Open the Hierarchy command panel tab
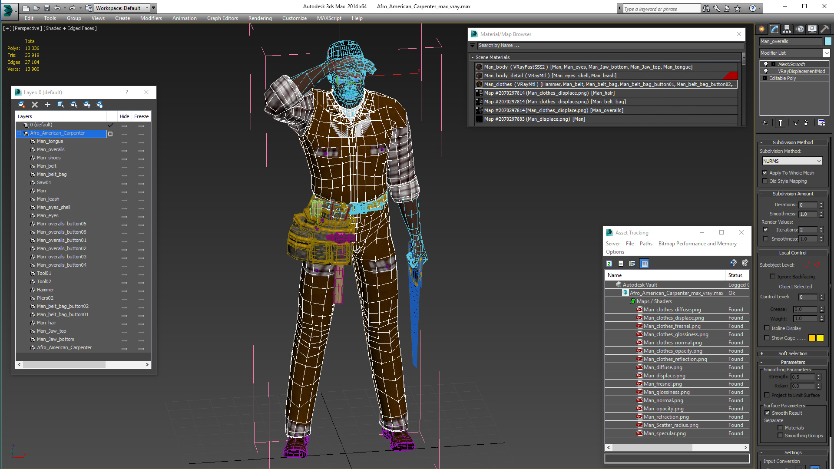This screenshot has width=834, height=469. (787, 29)
